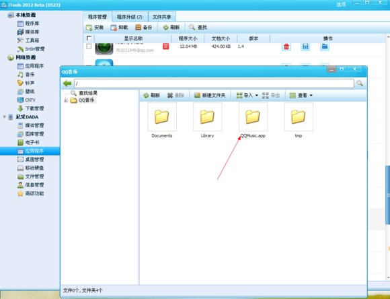
Task: Click the 备份 backup button
Action: (143, 28)
